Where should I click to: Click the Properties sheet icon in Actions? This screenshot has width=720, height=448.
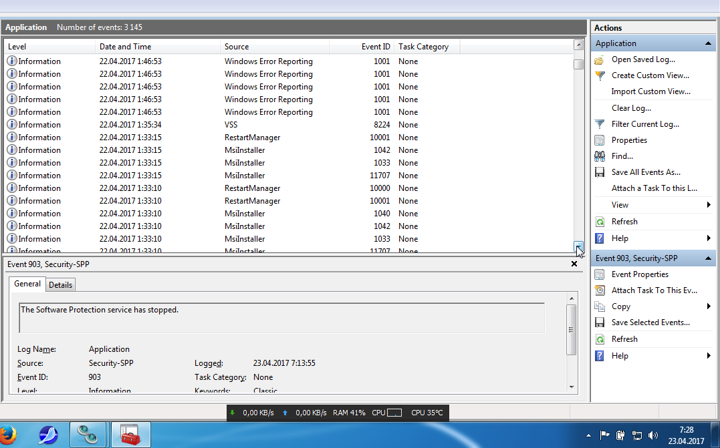click(x=599, y=140)
